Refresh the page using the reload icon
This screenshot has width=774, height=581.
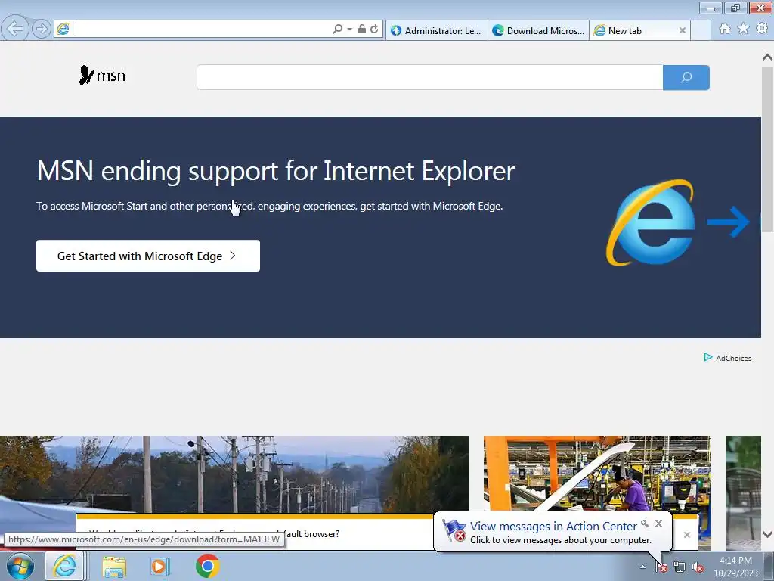pos(375,30)
